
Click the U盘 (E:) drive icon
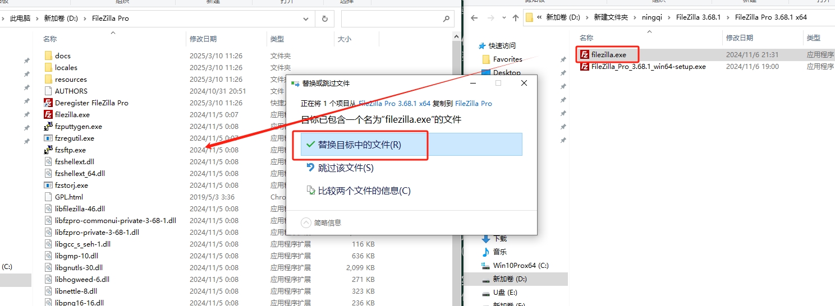(x=486, y=293)
